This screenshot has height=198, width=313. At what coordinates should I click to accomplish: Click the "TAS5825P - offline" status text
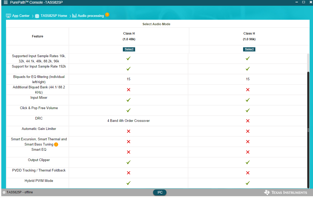tap(20, 192)
